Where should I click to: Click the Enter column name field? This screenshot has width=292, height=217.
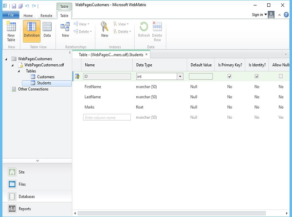tap(107, 117)
